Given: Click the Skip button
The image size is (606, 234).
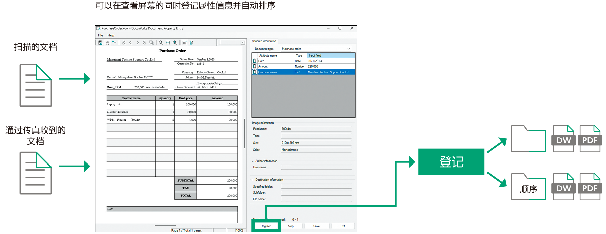Looking at the screenshot, I should [291, 226].
